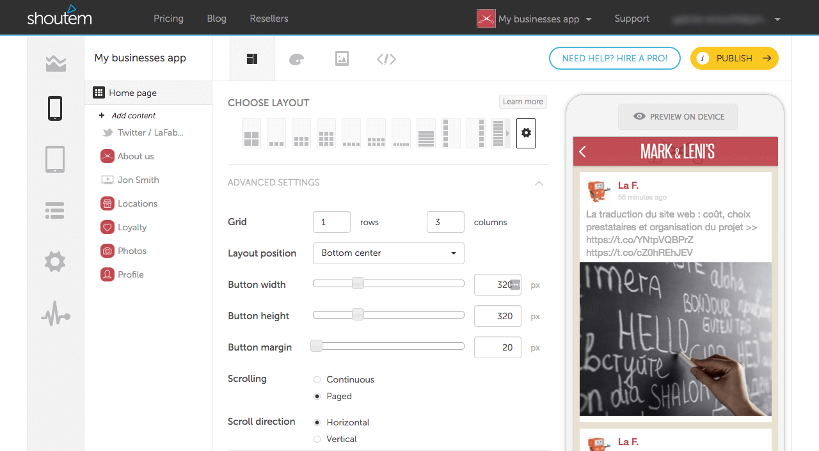This screenshot has height=451, width=819.
Task: Open the Layout position dropdown
Action: tap(388, 253)
